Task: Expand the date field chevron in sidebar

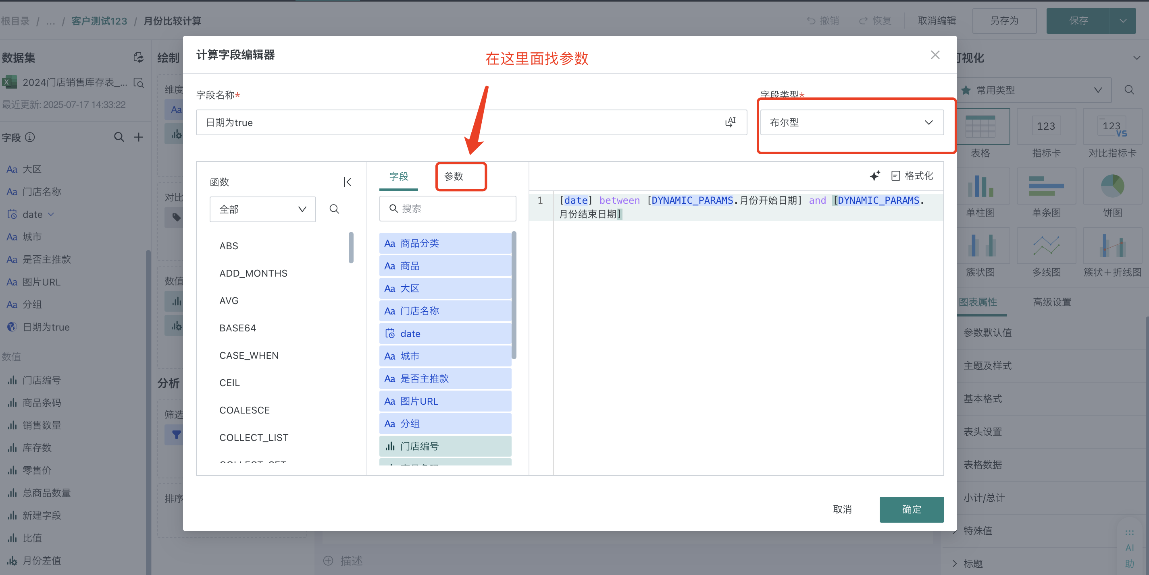Action: pos(51,214)
